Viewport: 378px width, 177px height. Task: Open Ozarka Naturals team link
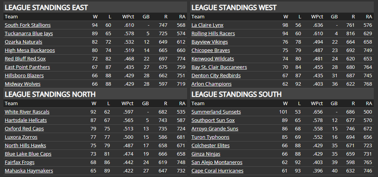click(x=23, y=42)
